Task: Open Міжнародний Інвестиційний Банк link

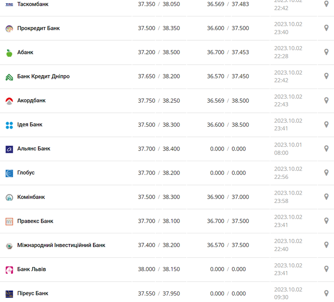Action: tap(61, 245)
